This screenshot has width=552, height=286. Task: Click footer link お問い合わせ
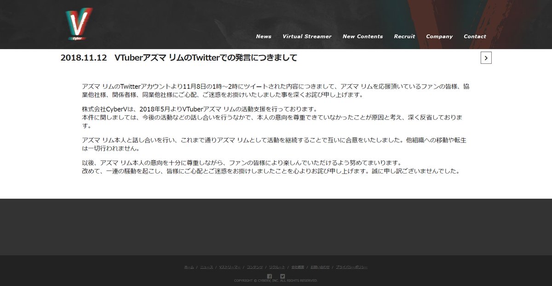pos(320,267)
